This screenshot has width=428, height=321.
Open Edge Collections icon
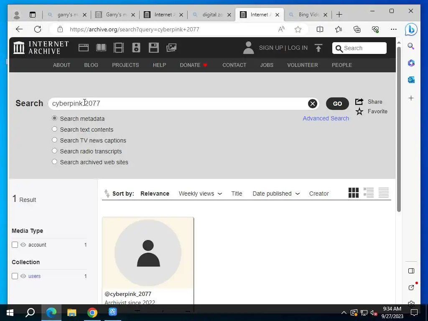click(x=357, y=29)
